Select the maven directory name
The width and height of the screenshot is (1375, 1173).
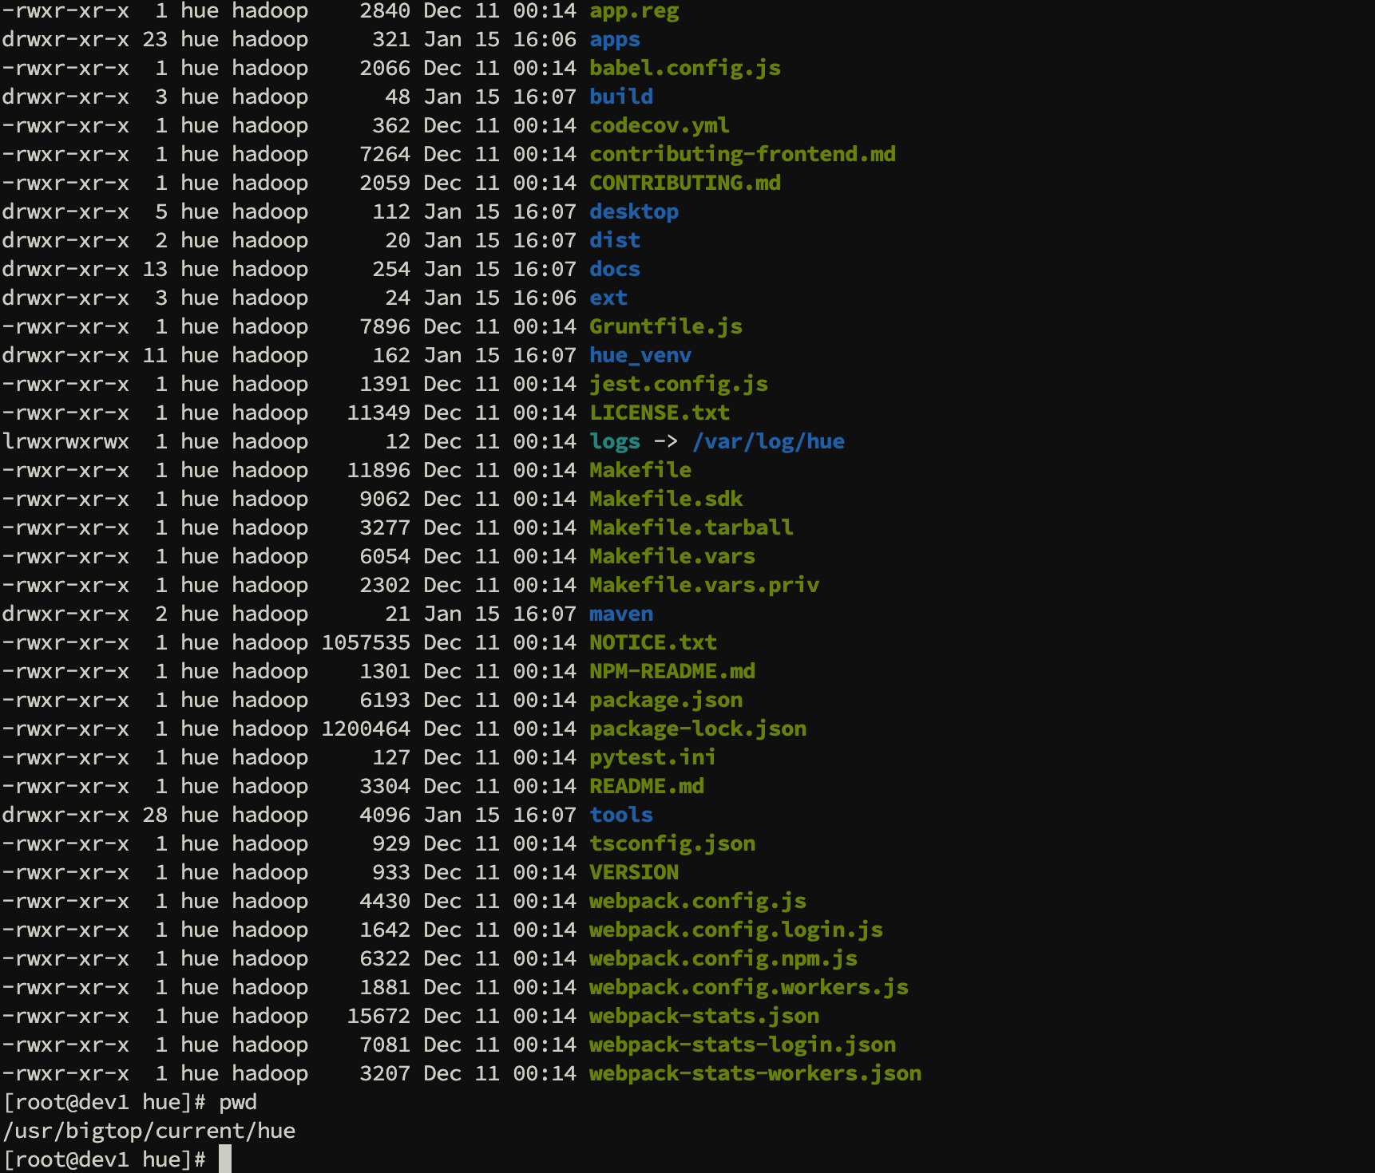[620, 614]
